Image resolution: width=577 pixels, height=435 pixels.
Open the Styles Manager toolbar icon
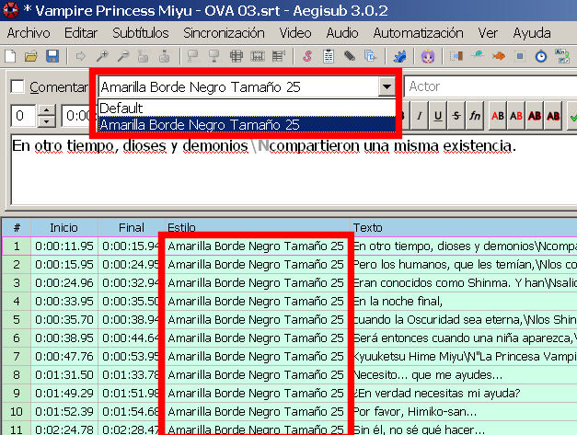[x=307, y=57]
